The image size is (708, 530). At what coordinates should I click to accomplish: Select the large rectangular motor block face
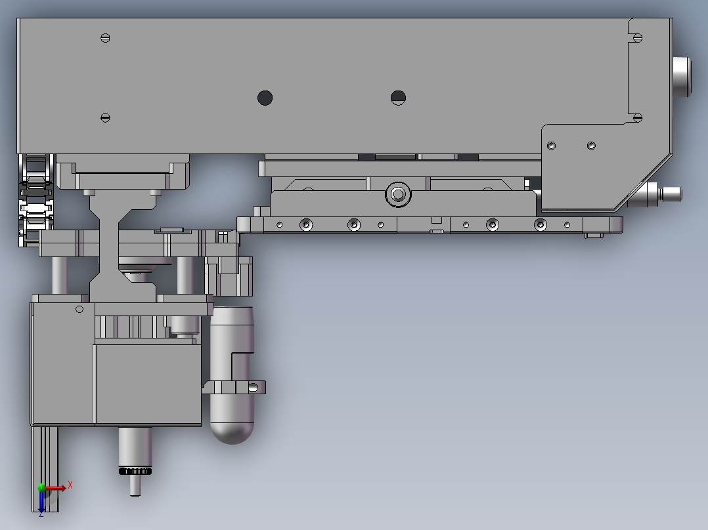pyautogui.click(x=148, y=384)
